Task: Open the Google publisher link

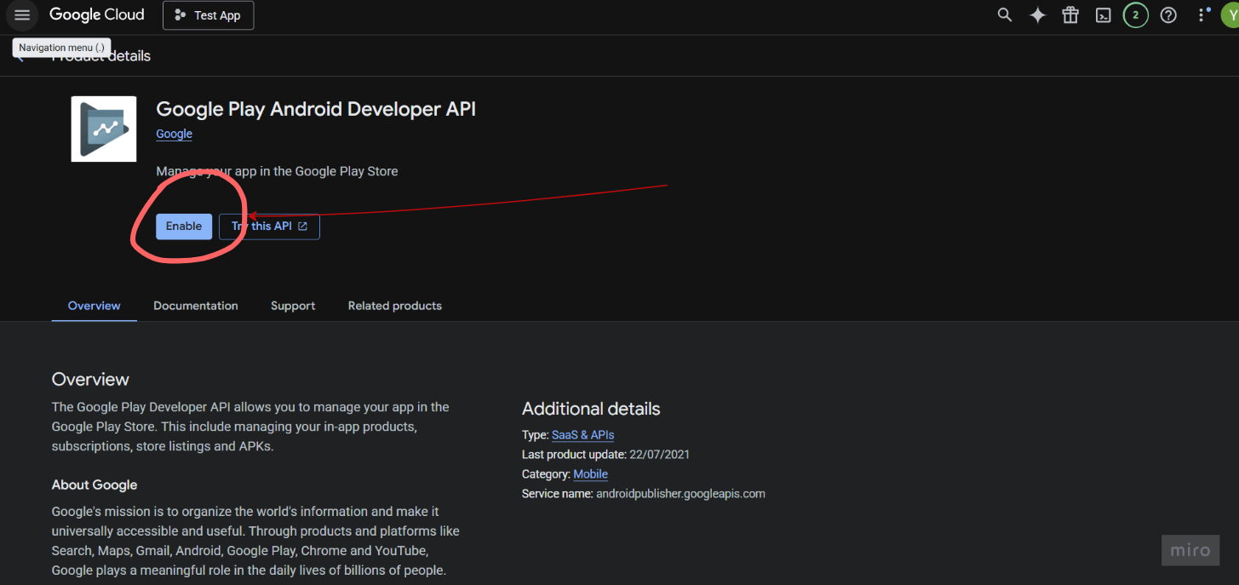Action: [174, 134]
